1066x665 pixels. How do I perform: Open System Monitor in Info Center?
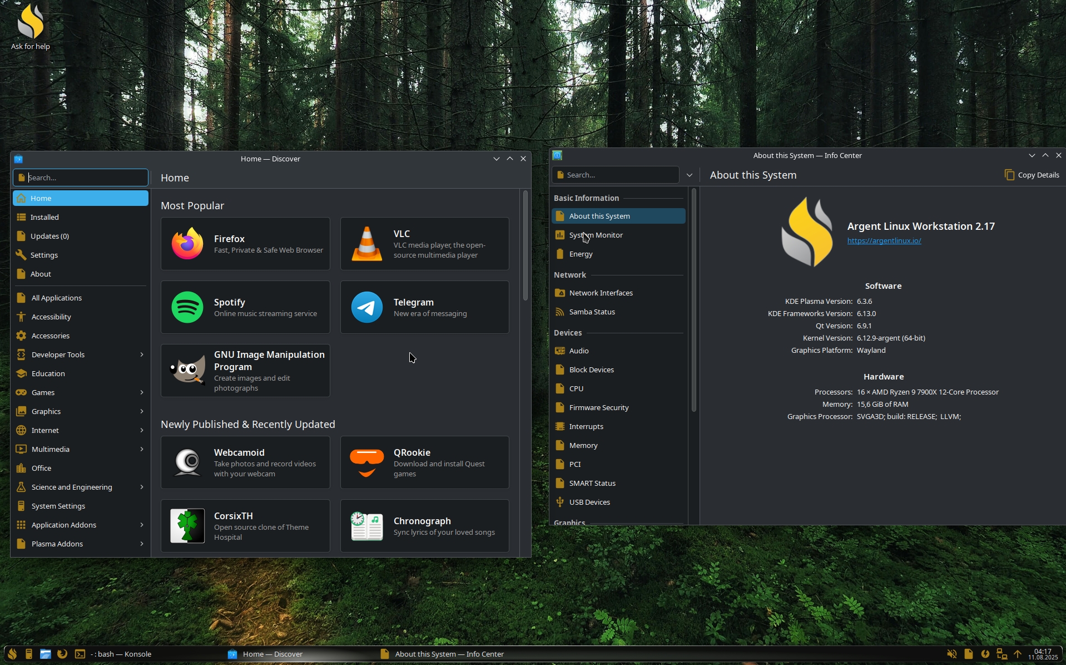click(618, 235)
